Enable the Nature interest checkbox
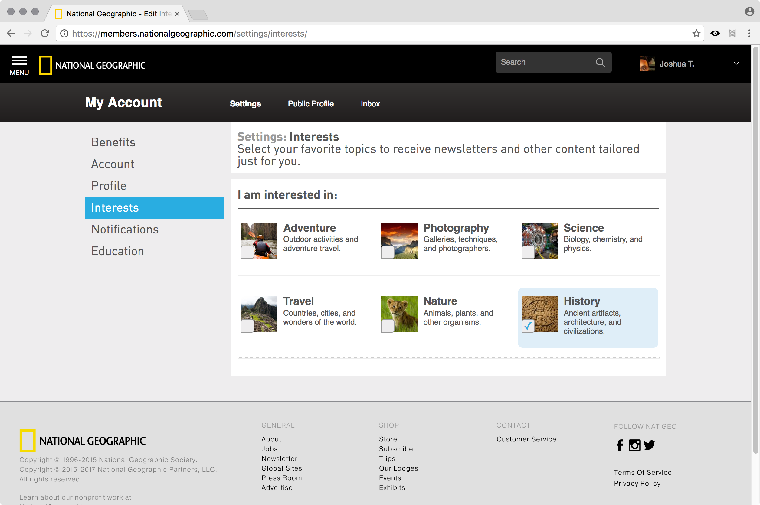 click(x=387, y=326)
